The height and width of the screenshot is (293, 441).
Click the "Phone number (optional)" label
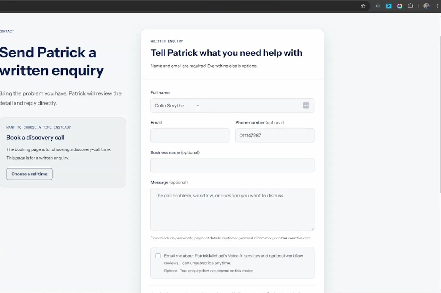point(260,123)
